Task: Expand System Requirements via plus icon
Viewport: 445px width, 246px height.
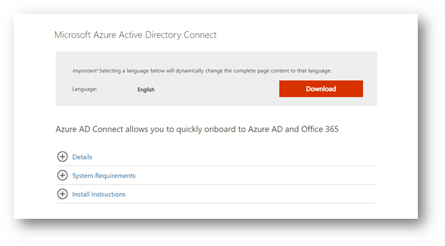Action: [x=62, y=175]
